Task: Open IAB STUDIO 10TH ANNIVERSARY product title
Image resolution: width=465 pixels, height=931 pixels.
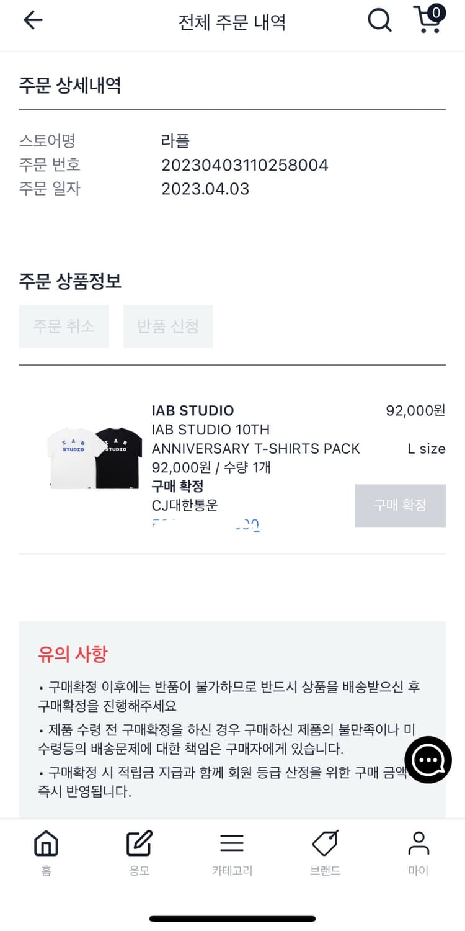Action: coord(255,439)
